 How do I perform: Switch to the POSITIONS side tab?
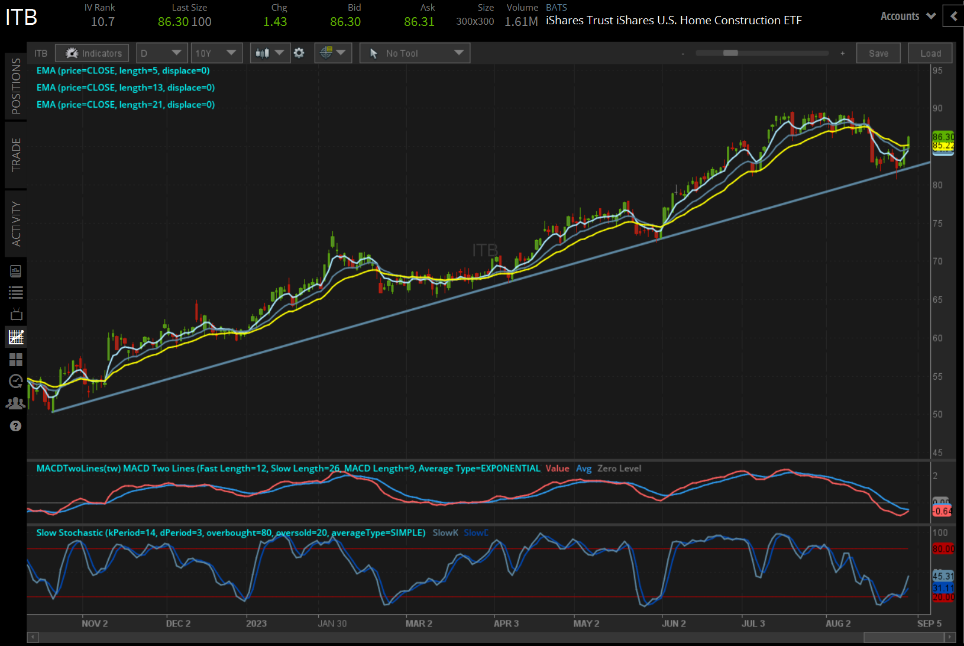coord(16,86)
